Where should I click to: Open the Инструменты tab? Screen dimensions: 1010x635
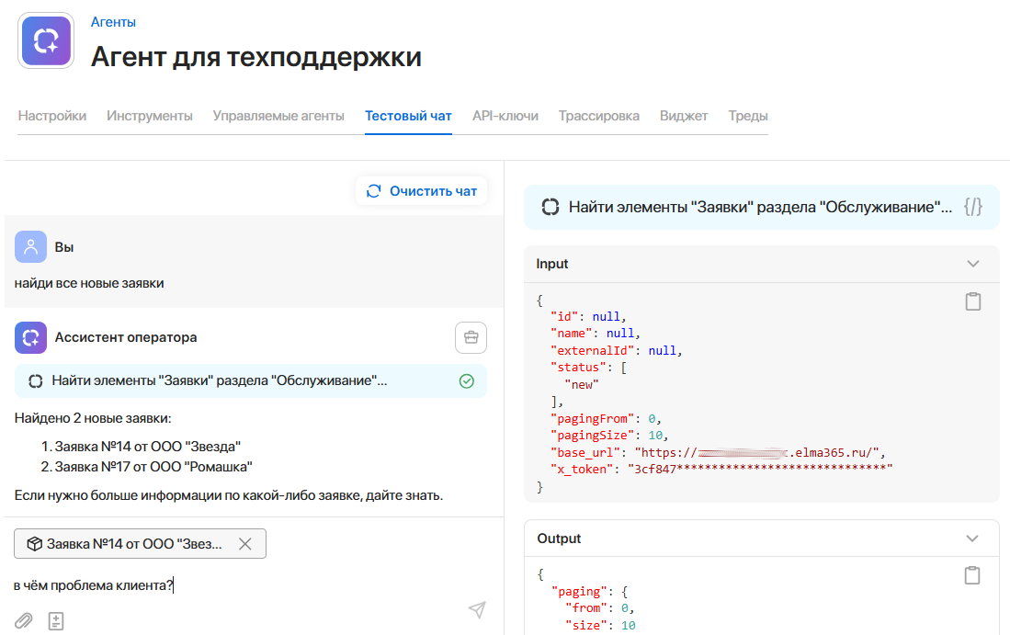[x=150, y=116]
